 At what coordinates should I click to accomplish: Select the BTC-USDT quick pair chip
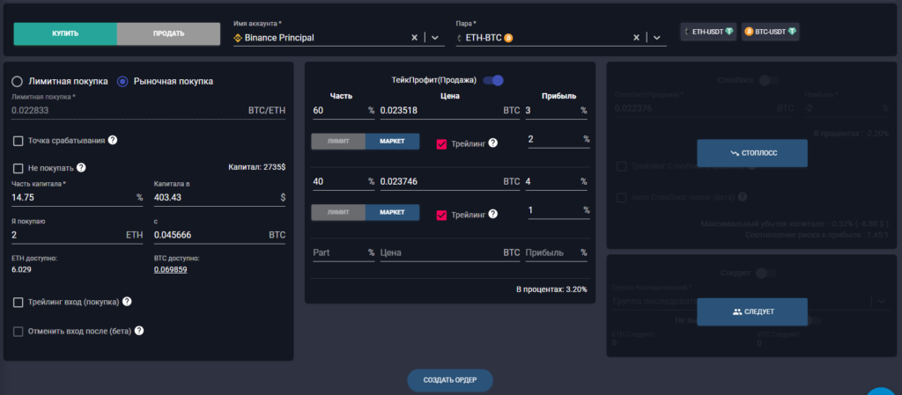[770, 32]
